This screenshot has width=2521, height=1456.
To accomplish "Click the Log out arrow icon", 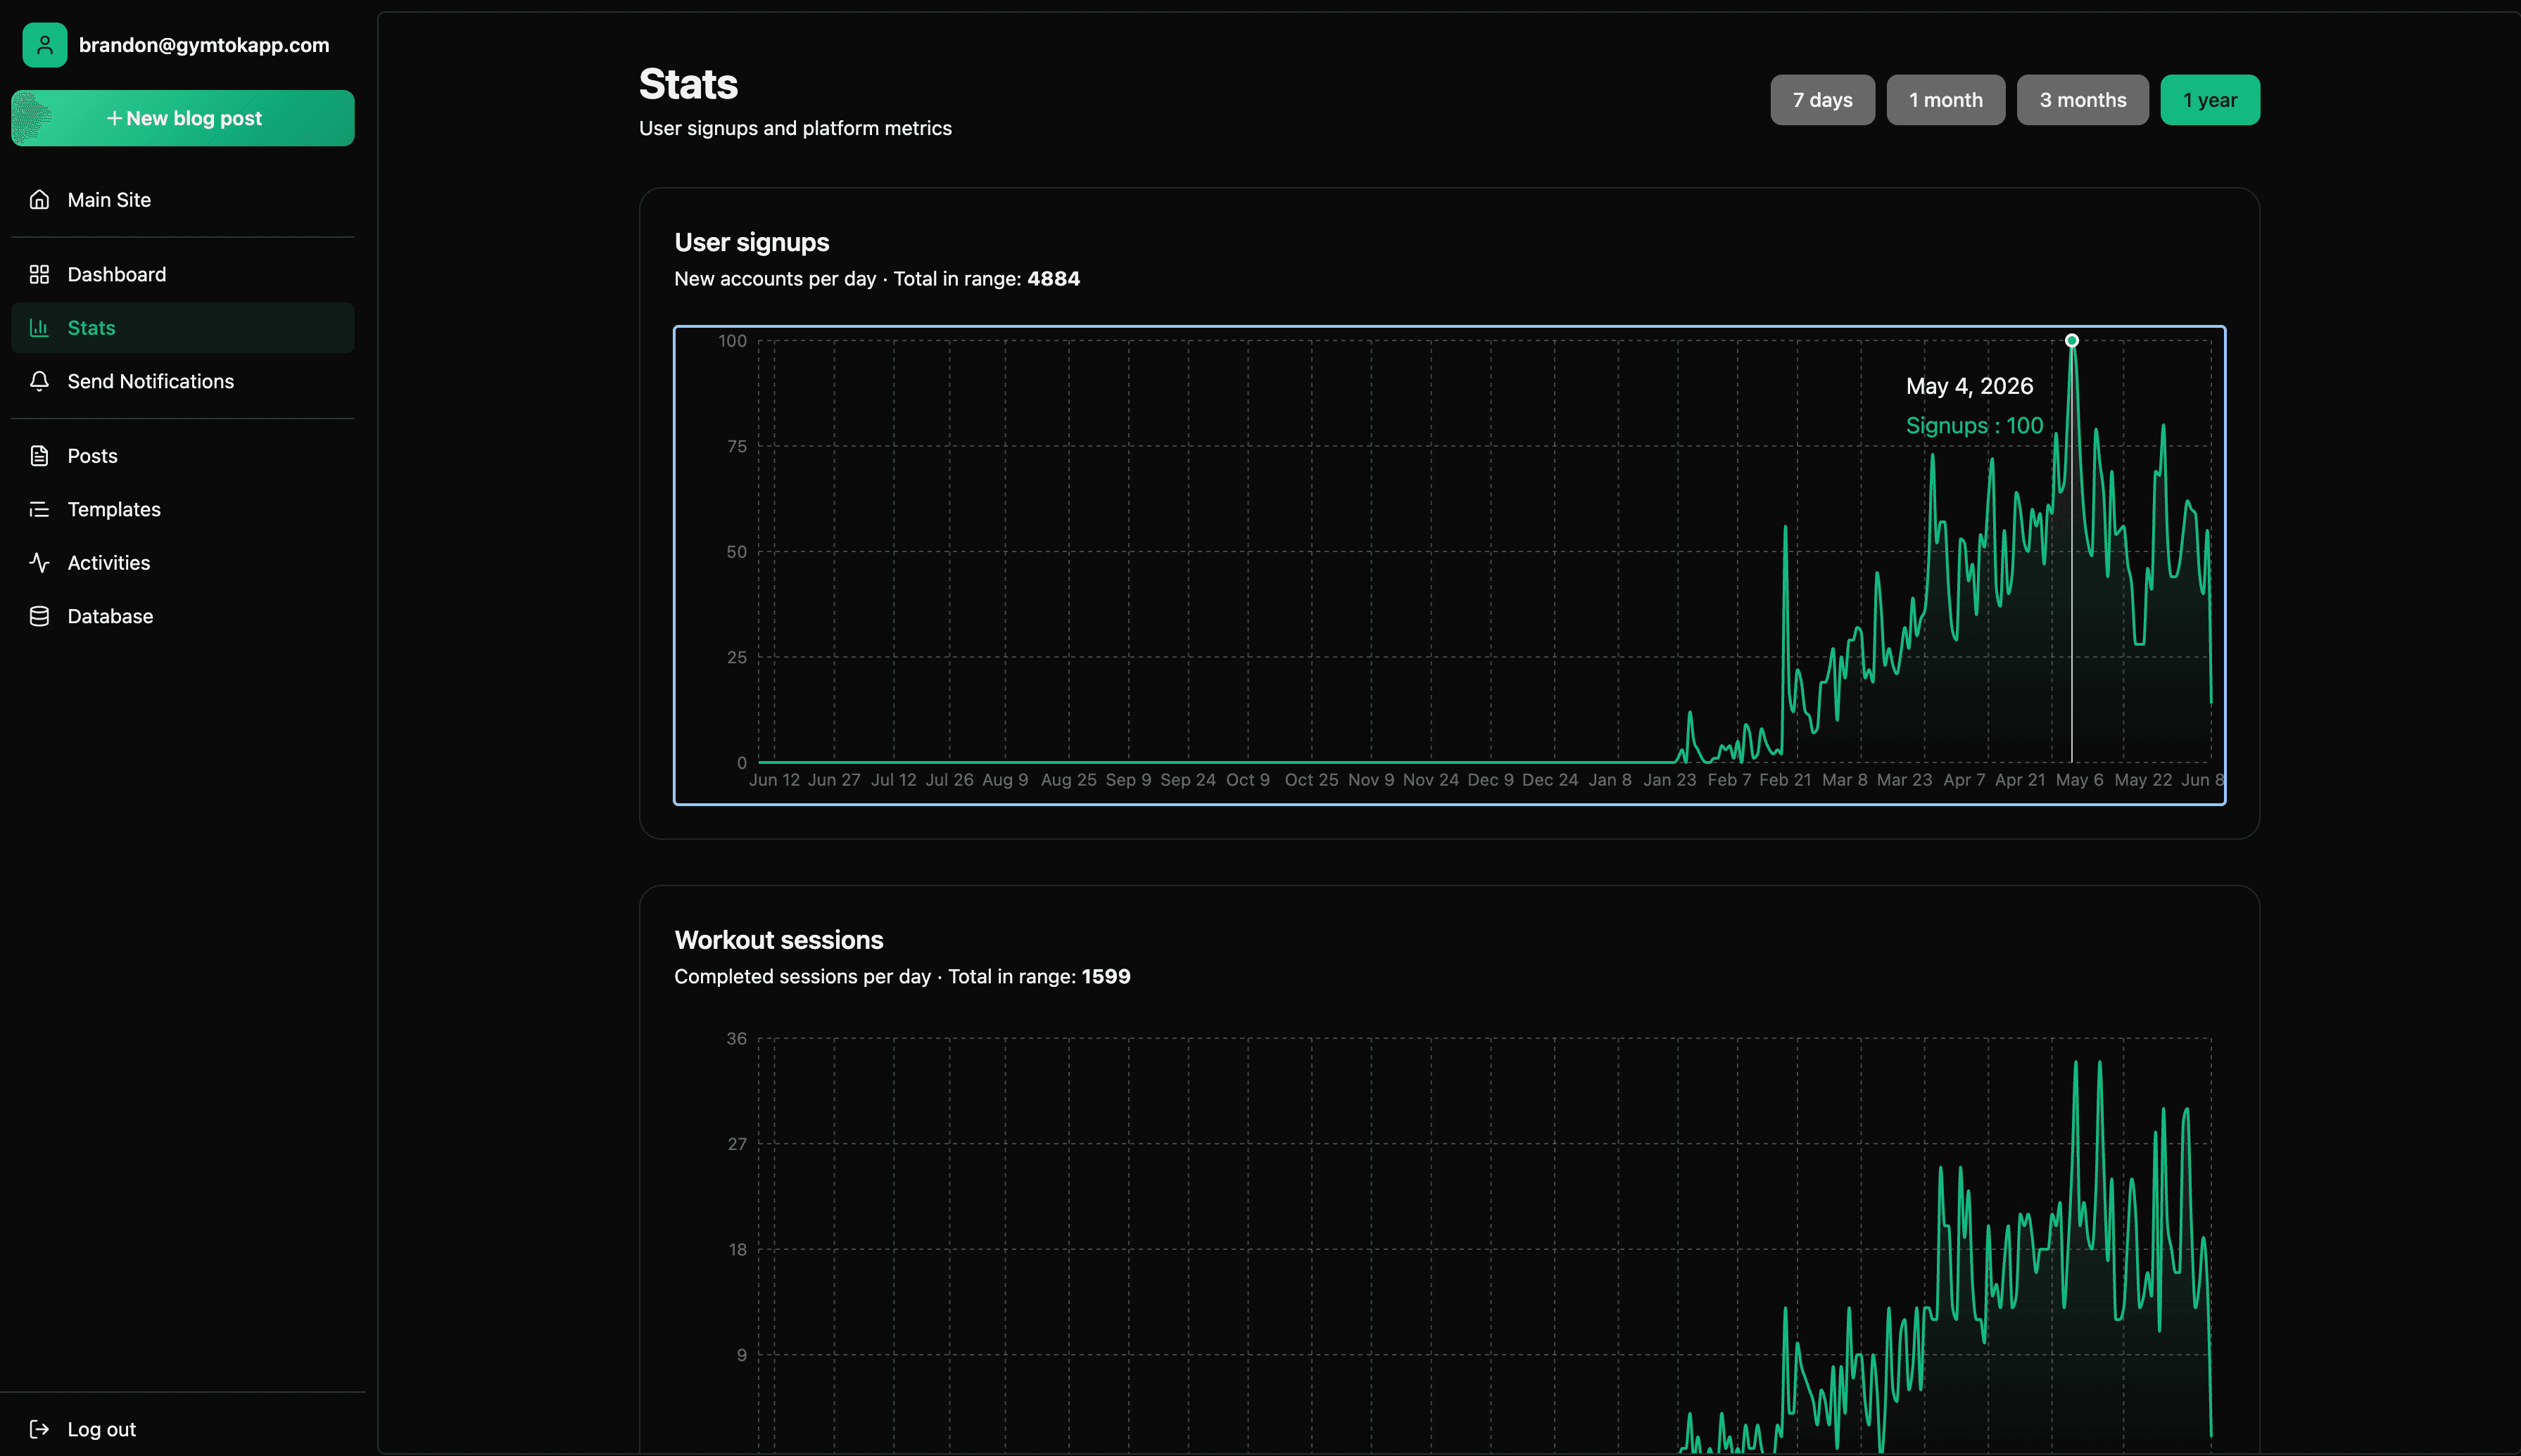I will click(39, 1429).
